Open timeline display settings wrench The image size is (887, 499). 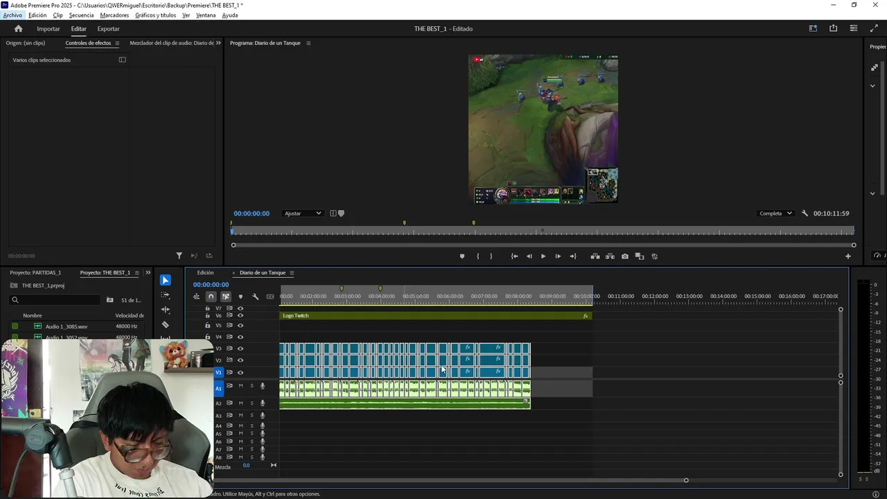point(255,297)
